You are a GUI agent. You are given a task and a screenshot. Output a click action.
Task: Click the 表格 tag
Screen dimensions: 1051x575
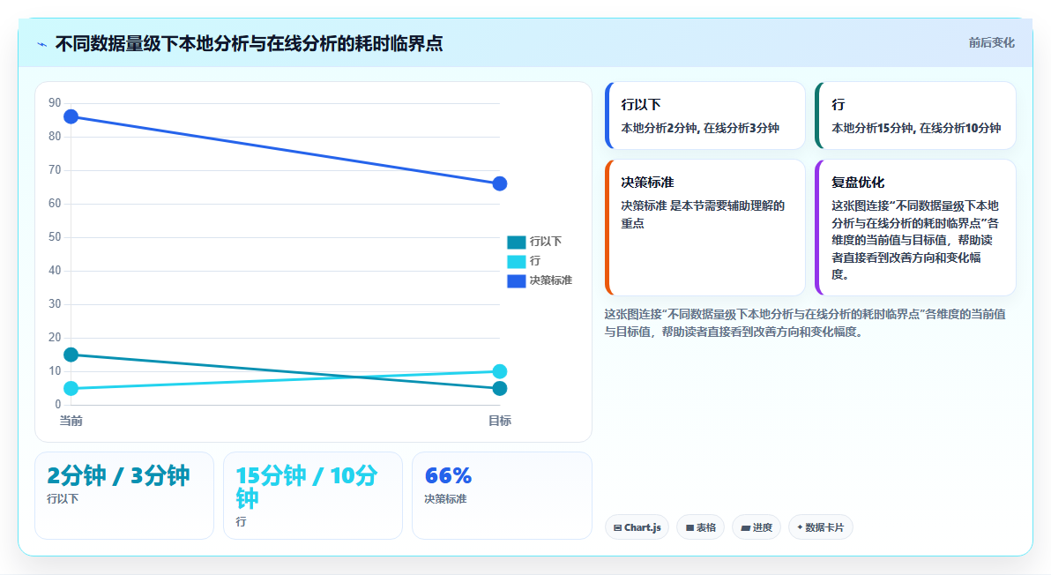pos(700,527)
